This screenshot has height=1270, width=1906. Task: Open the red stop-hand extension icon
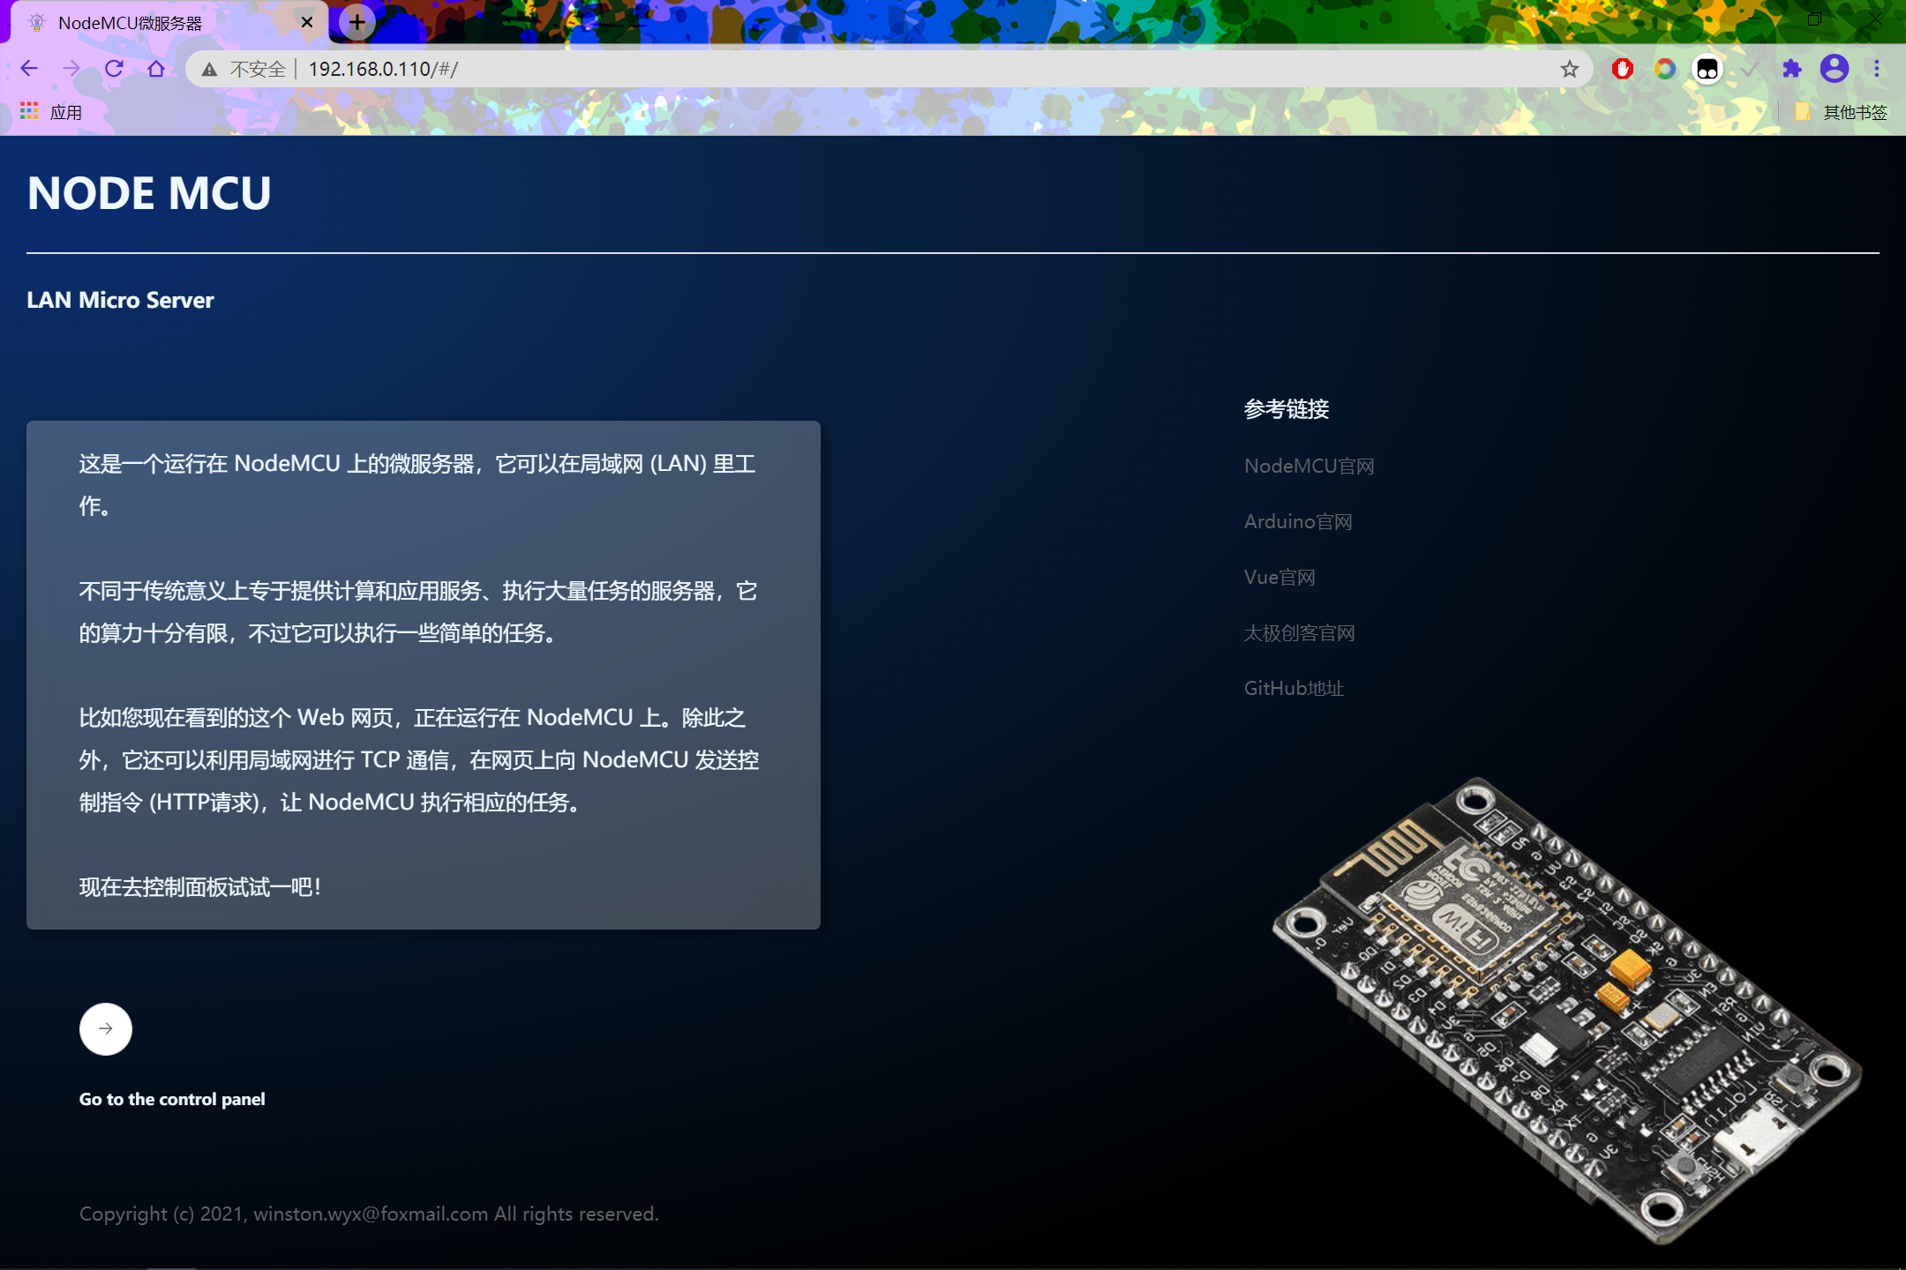click(x=1622, y=69)
